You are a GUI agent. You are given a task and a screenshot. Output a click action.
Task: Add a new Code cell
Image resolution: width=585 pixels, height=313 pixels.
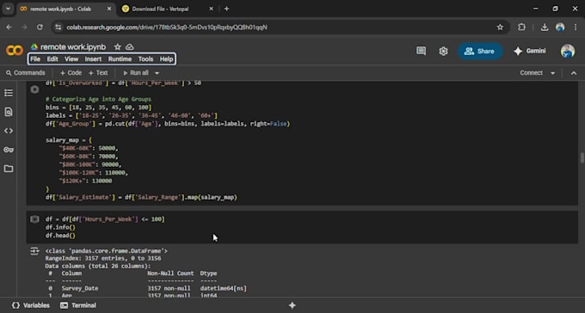click(x=71, y=73)
